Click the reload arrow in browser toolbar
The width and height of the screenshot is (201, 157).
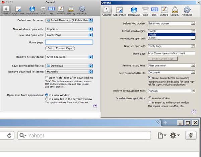coord(9,136)
